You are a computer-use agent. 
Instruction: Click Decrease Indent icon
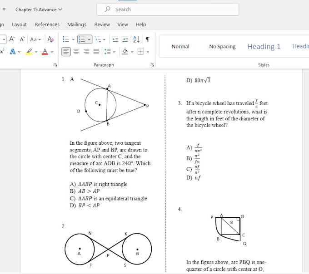point(115,39)
